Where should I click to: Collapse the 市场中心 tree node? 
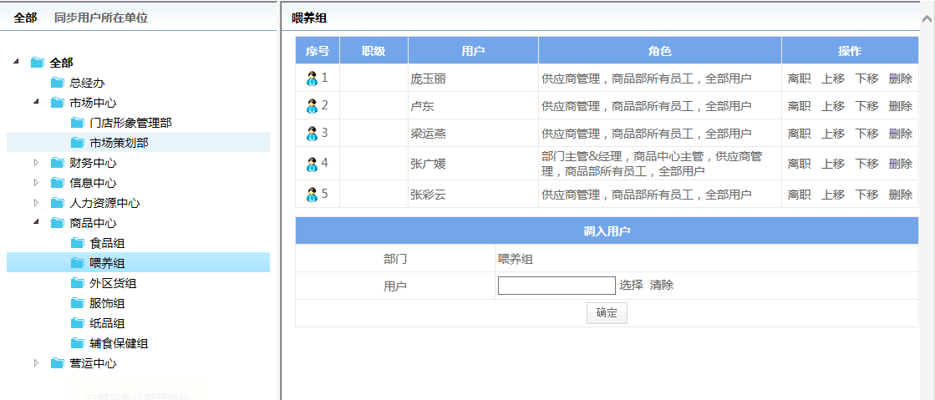[x=37, y=101]
